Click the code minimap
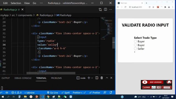 click(x=106, y=28)
